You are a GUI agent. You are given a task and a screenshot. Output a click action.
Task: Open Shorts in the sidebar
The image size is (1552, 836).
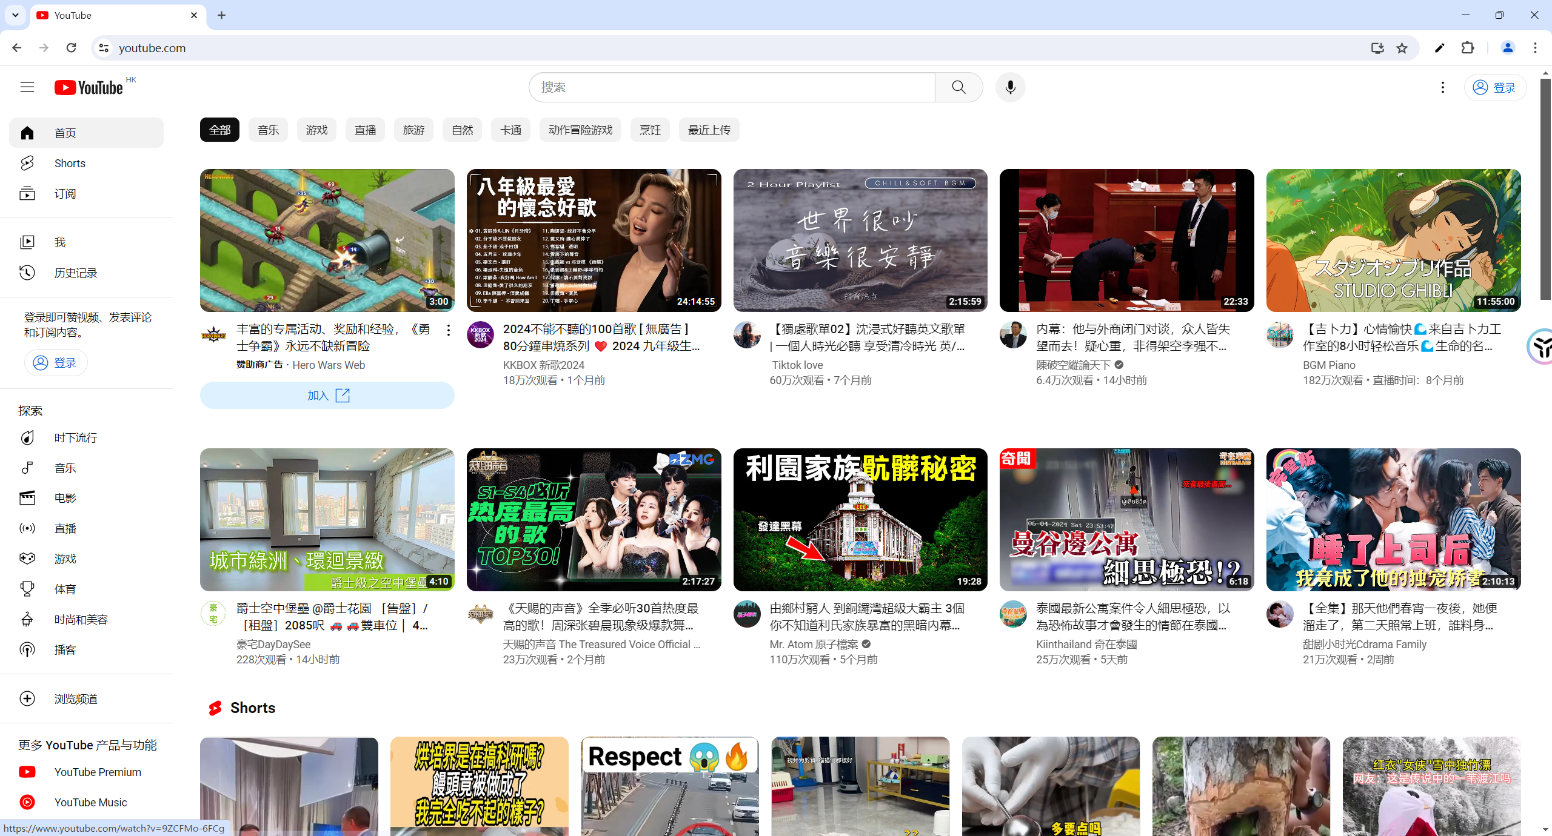70,163
